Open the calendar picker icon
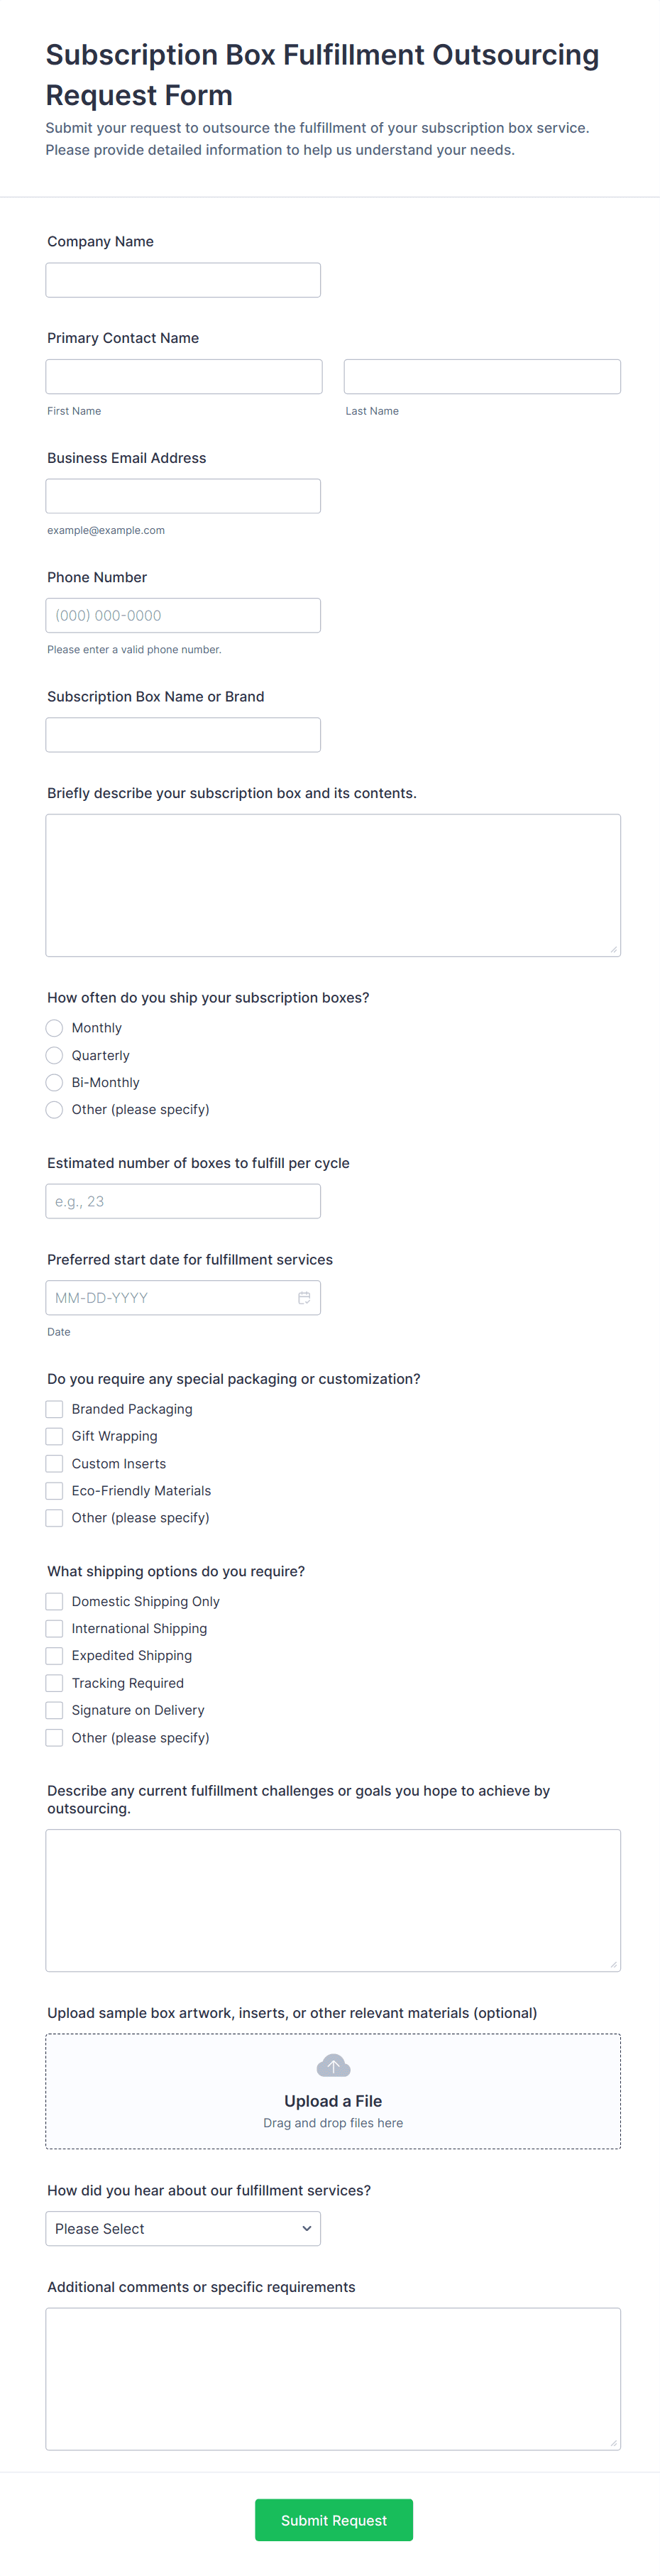 pos(304,1297)
